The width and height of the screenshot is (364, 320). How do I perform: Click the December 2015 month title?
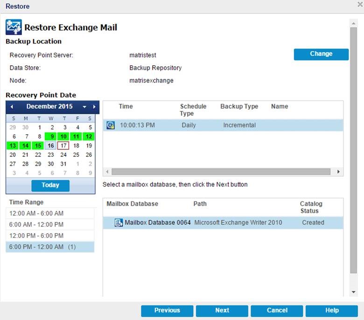point(49,106)
